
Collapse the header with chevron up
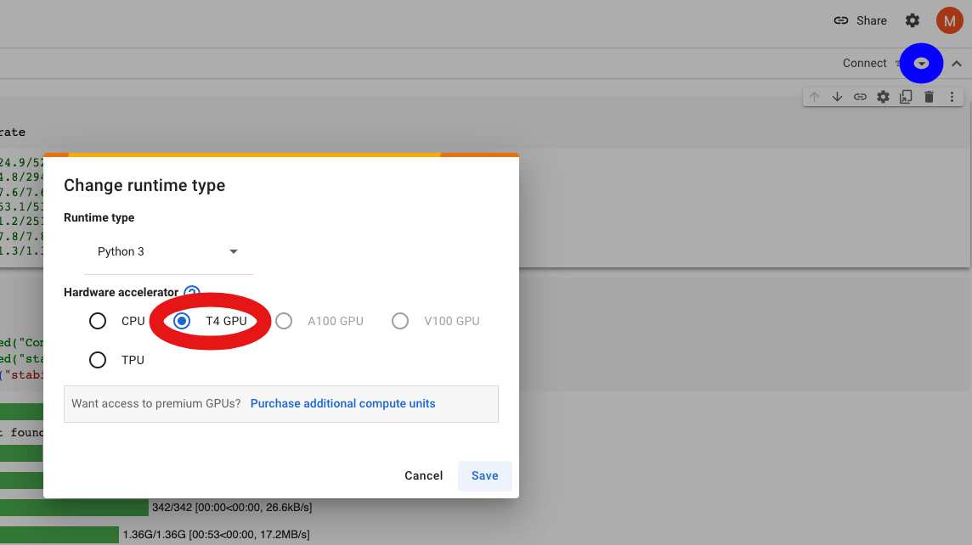(x=957, y=64)
